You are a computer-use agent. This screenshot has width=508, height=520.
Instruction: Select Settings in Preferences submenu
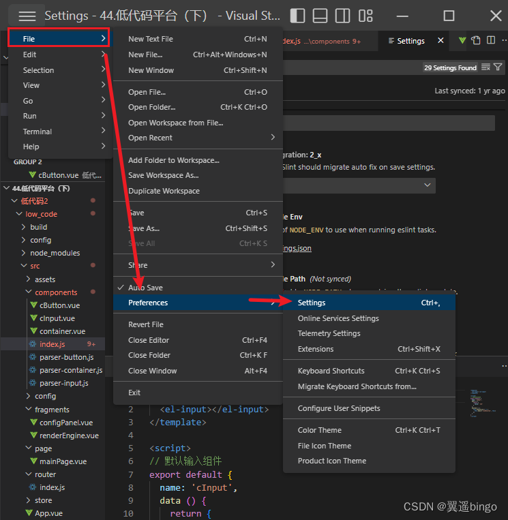(369, 303)
